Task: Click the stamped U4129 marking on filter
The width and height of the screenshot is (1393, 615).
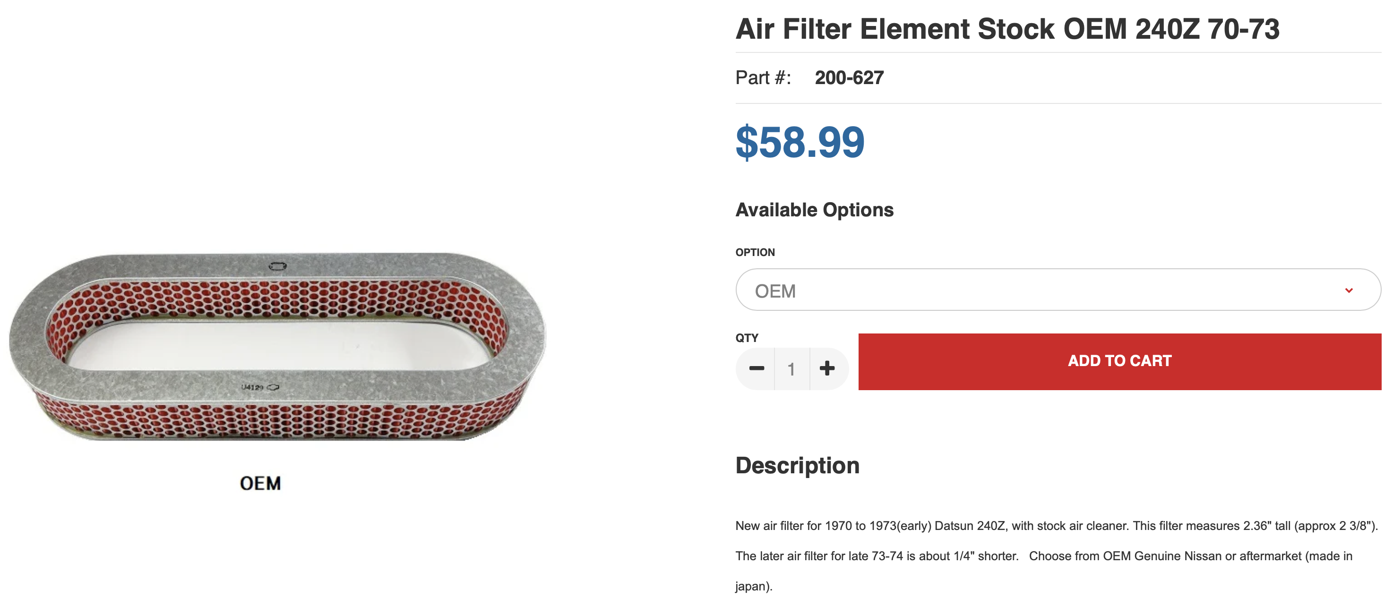Action: [x=252, y=387]
